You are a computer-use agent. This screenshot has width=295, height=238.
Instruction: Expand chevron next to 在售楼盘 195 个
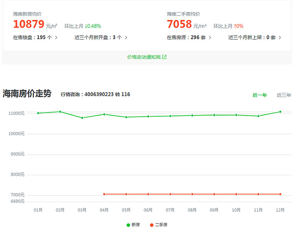56,38
